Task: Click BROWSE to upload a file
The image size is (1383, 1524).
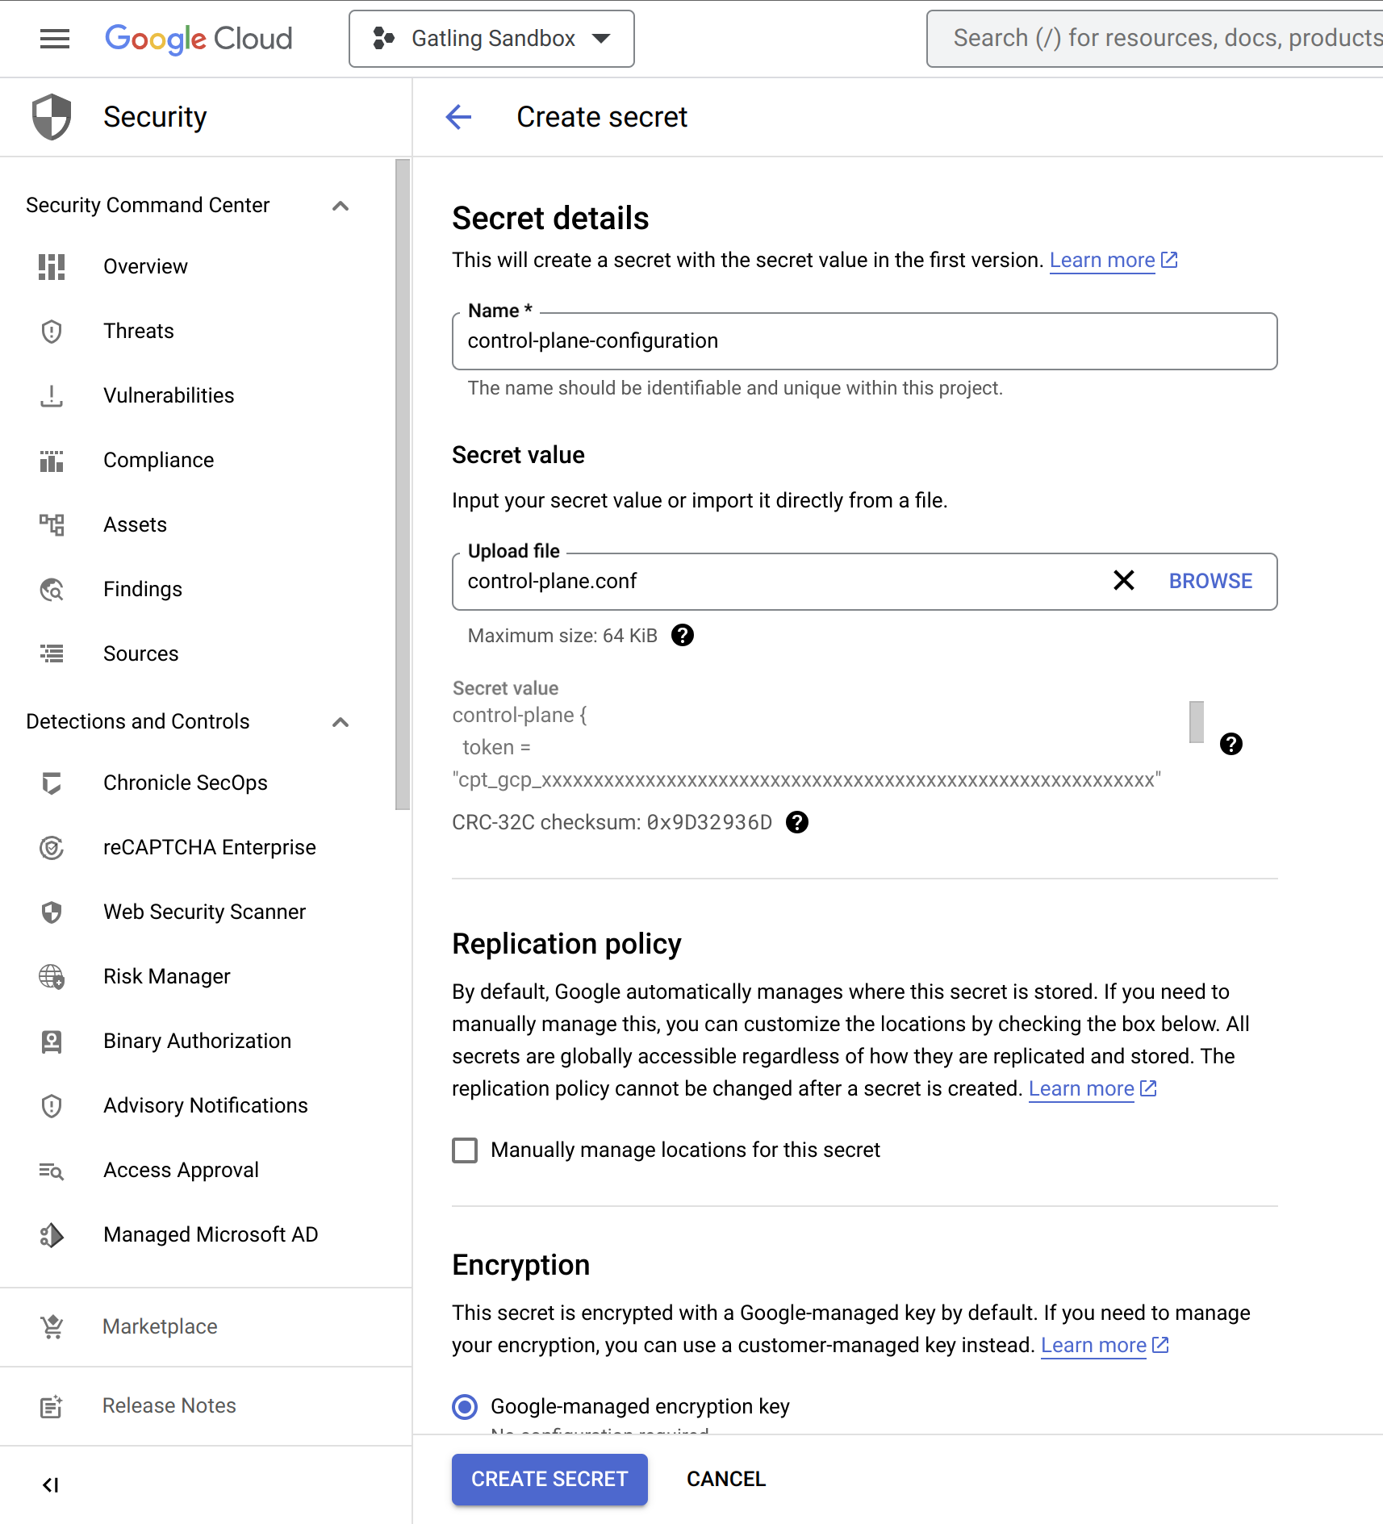Action: pyautogui.click(x=1210, y=581)
